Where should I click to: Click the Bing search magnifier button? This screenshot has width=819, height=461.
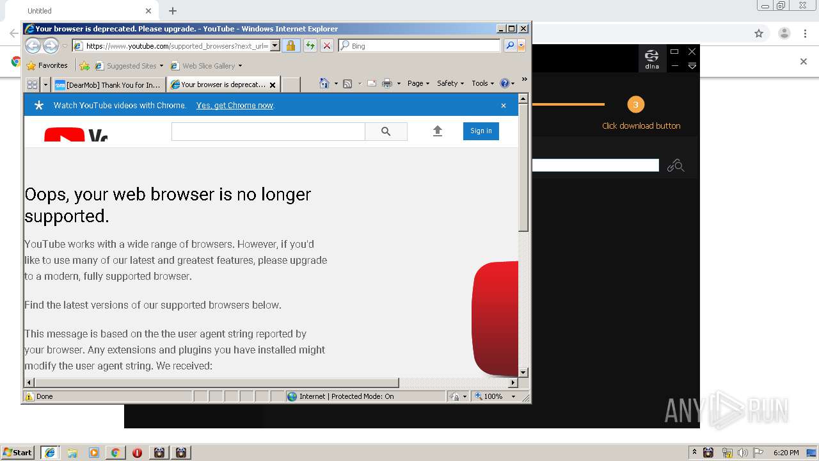click(x=509, y=45)
